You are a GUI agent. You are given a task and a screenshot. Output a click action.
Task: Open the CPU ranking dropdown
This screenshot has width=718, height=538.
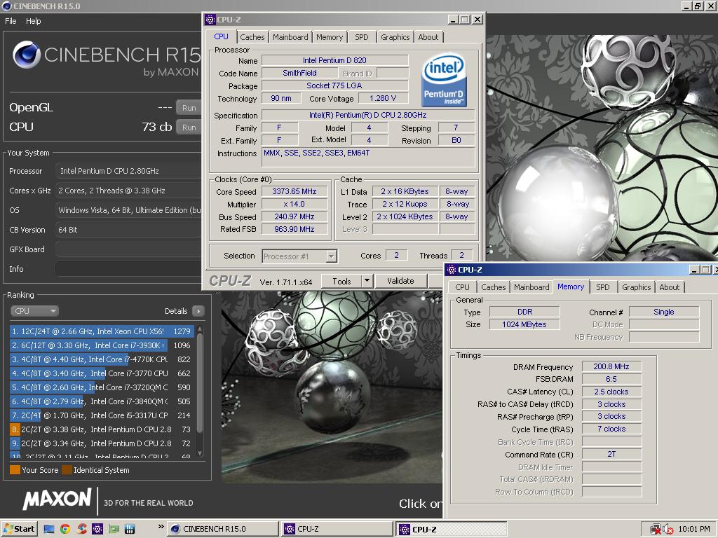[x=34, y=311]
